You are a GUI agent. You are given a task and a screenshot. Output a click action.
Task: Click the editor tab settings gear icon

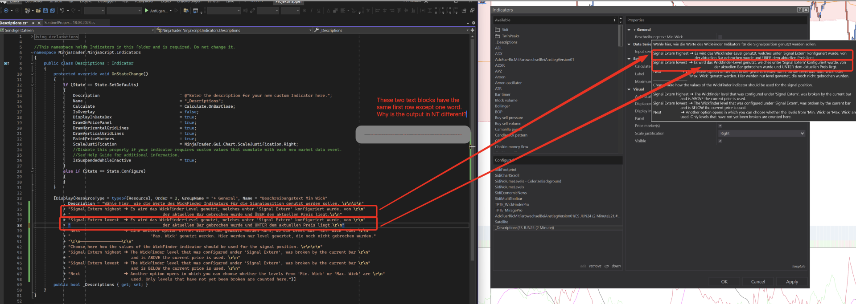click(473, 23)
